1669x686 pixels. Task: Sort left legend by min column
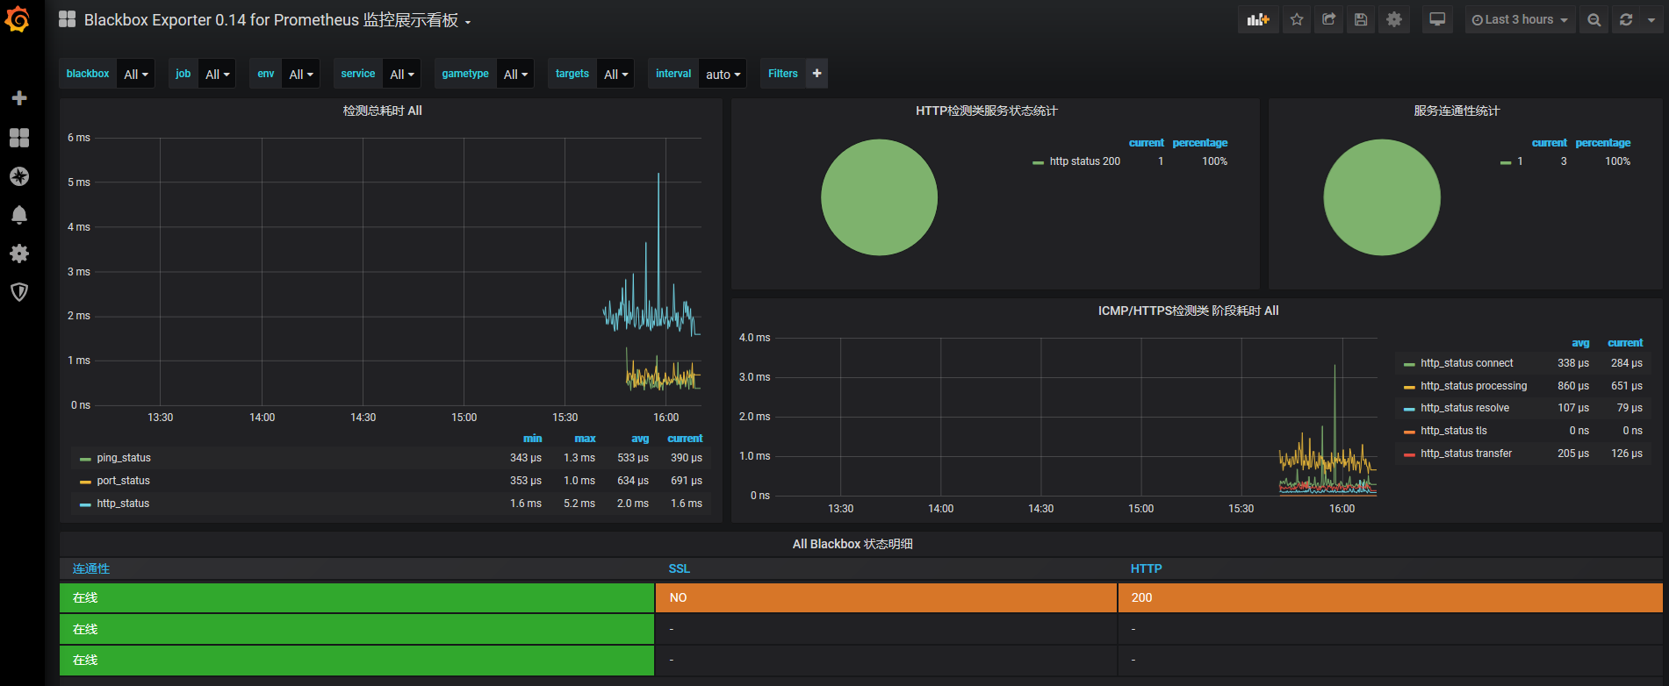(x=532, y=439)
